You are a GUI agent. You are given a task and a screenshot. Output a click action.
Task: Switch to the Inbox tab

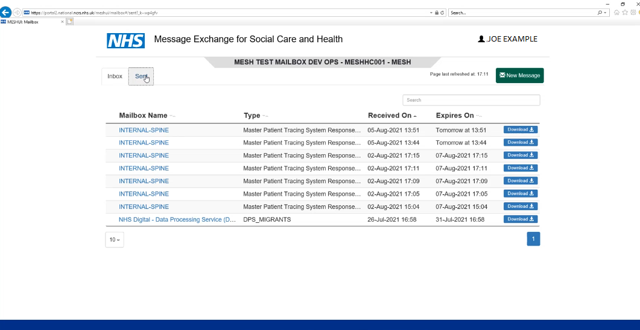(115, 76)
